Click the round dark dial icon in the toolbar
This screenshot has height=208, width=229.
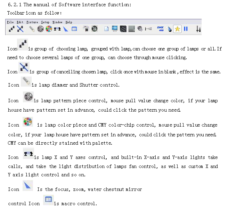point(95,29)
